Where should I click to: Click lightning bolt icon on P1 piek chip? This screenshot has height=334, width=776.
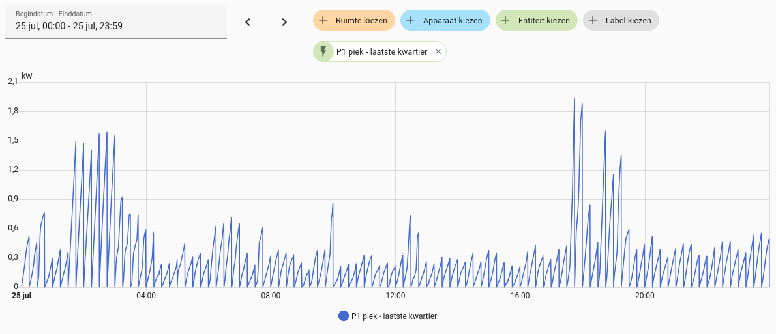[323, 51]
